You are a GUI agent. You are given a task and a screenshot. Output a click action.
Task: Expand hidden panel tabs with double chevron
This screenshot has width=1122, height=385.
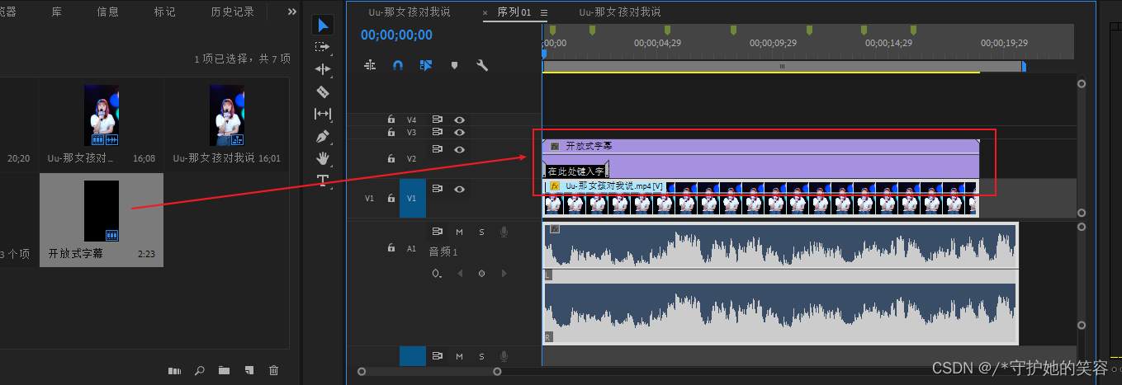click(291, 12)
